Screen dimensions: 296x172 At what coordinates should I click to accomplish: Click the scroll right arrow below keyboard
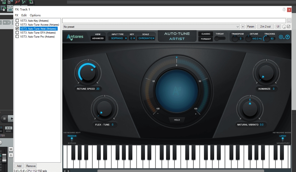pos(68,171)
